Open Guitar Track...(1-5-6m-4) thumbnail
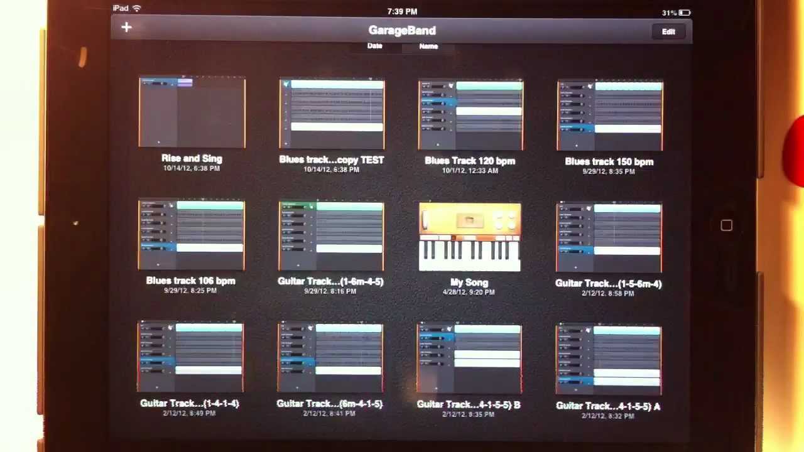Screen dimensions: 804x452 609,238
